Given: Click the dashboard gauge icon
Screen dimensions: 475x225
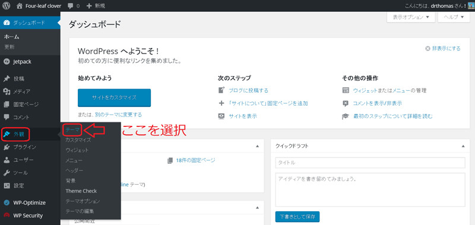Looking at the screenshot, I should click(x=7, y=23).
